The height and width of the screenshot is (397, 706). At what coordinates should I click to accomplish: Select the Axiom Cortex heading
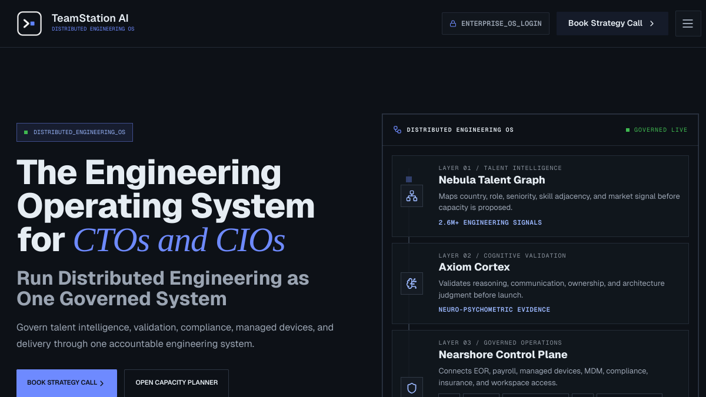[x=474, y=267]
